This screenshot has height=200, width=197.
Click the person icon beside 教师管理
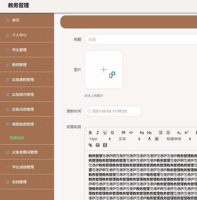(8, 65)
